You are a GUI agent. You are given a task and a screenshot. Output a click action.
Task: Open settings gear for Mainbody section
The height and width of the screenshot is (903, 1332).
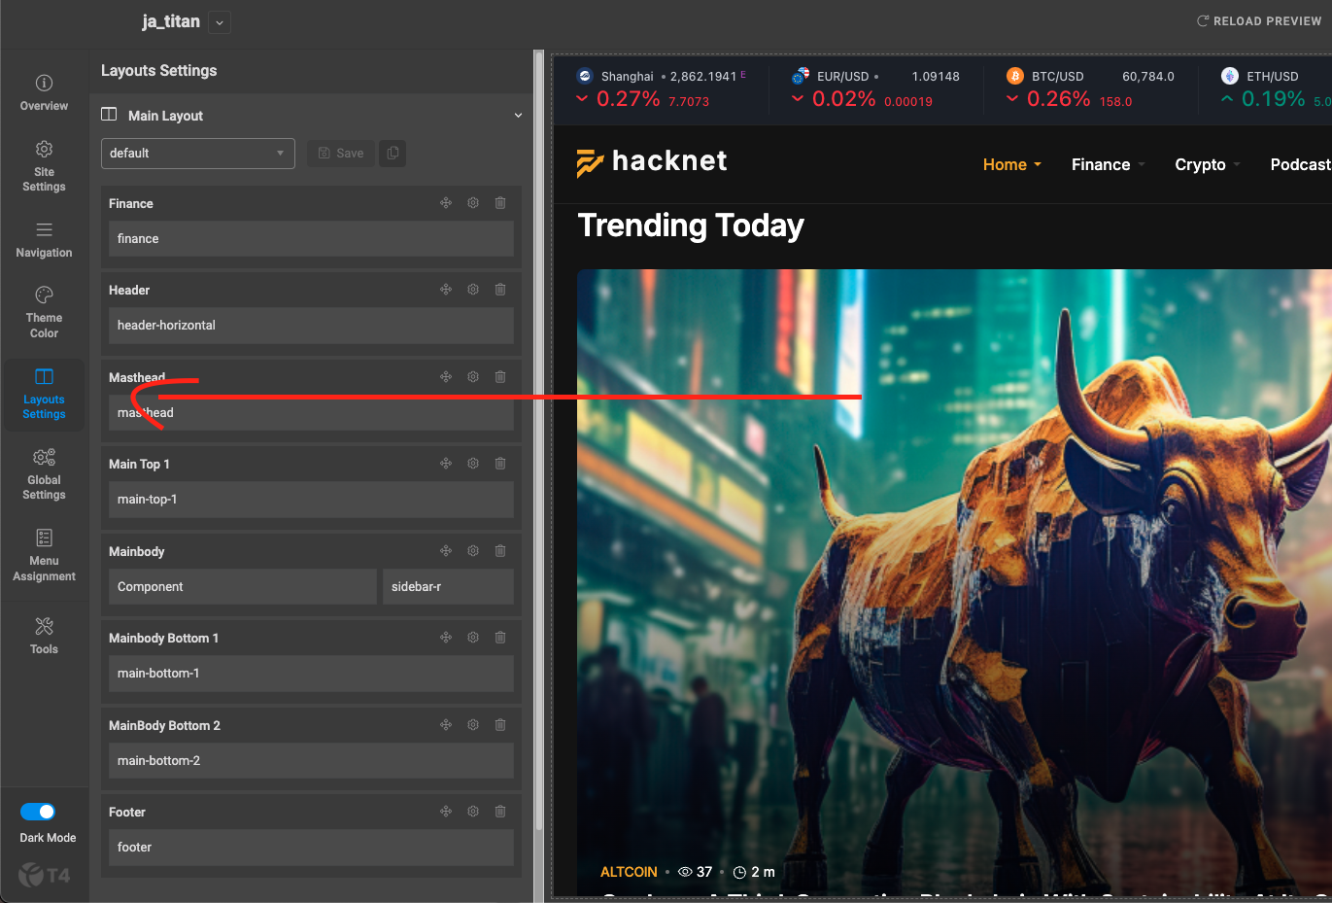click(473, 551)
